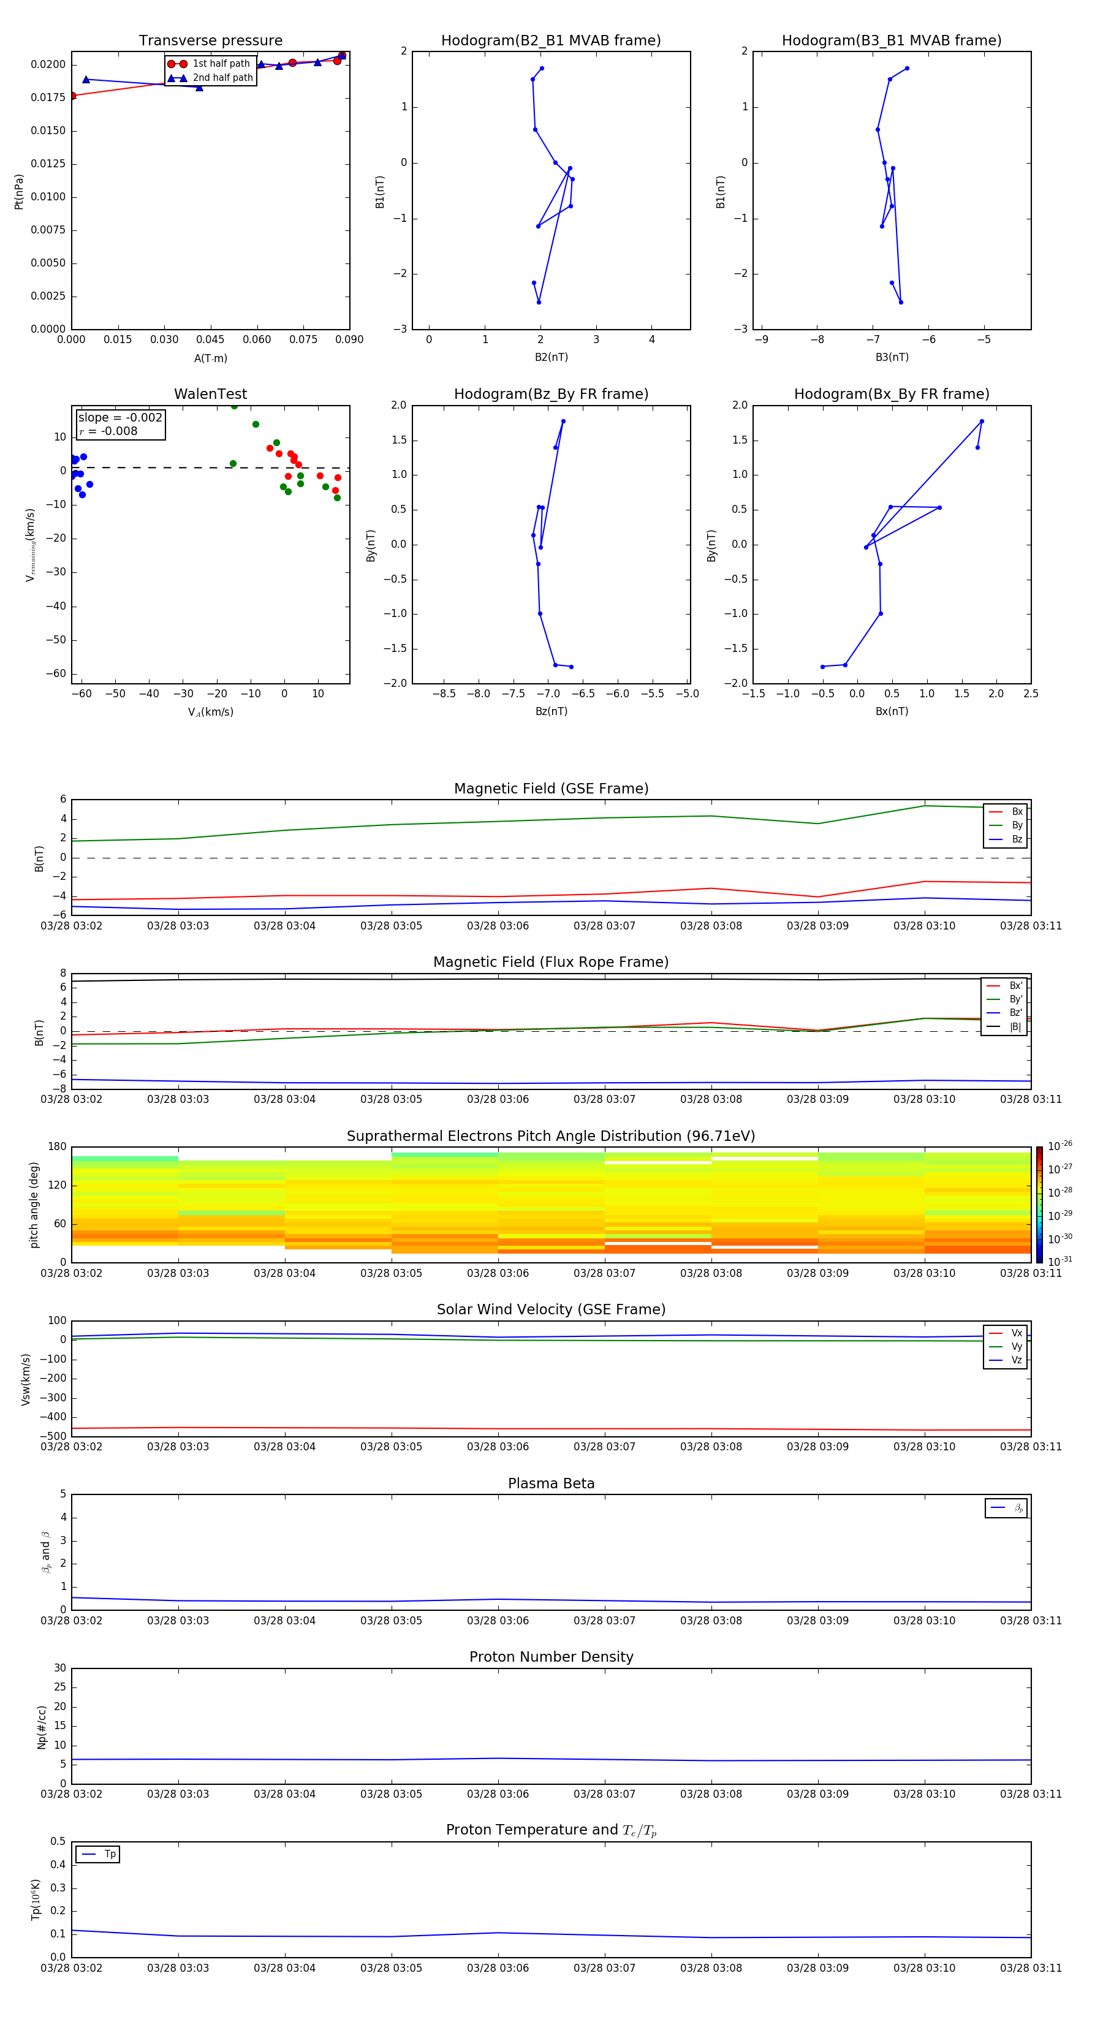Click 'V_A(km/s)' axis label in WalenTest
1103x2022 pixels.
coord(210,712)
